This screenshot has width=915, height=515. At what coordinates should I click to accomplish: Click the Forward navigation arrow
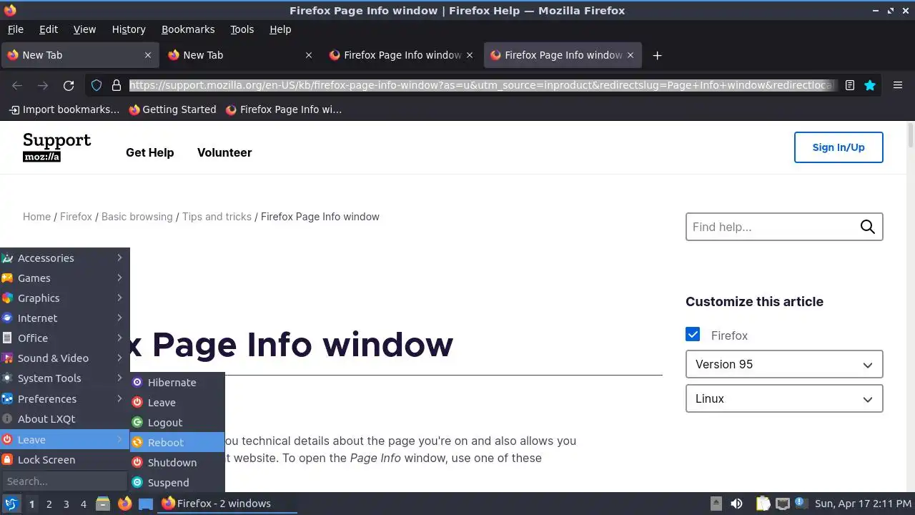43,85
